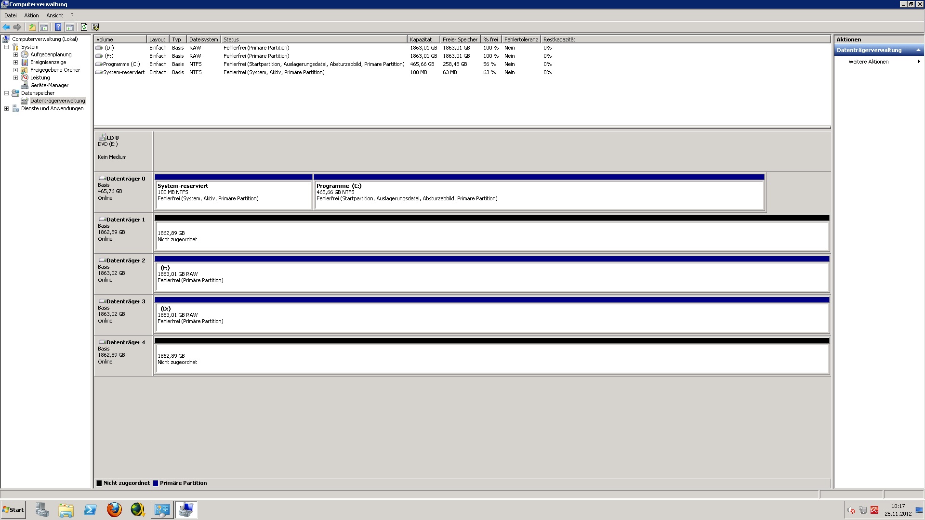
Task: Click the blue help question-mark icon
Action: tap(58, 27)
